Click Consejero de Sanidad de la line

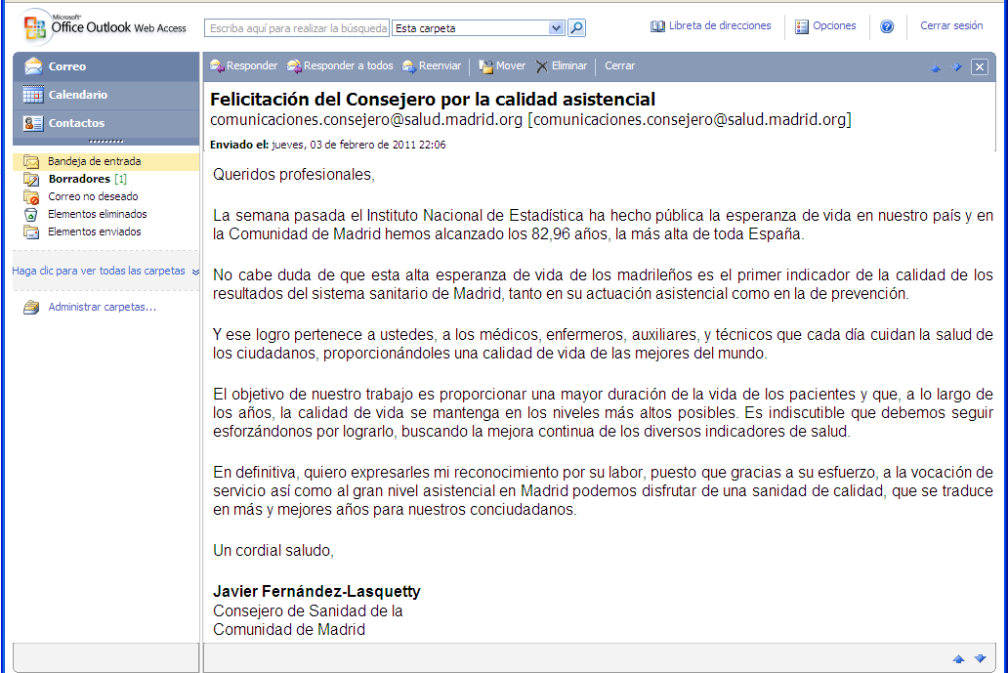click(308, 611)
